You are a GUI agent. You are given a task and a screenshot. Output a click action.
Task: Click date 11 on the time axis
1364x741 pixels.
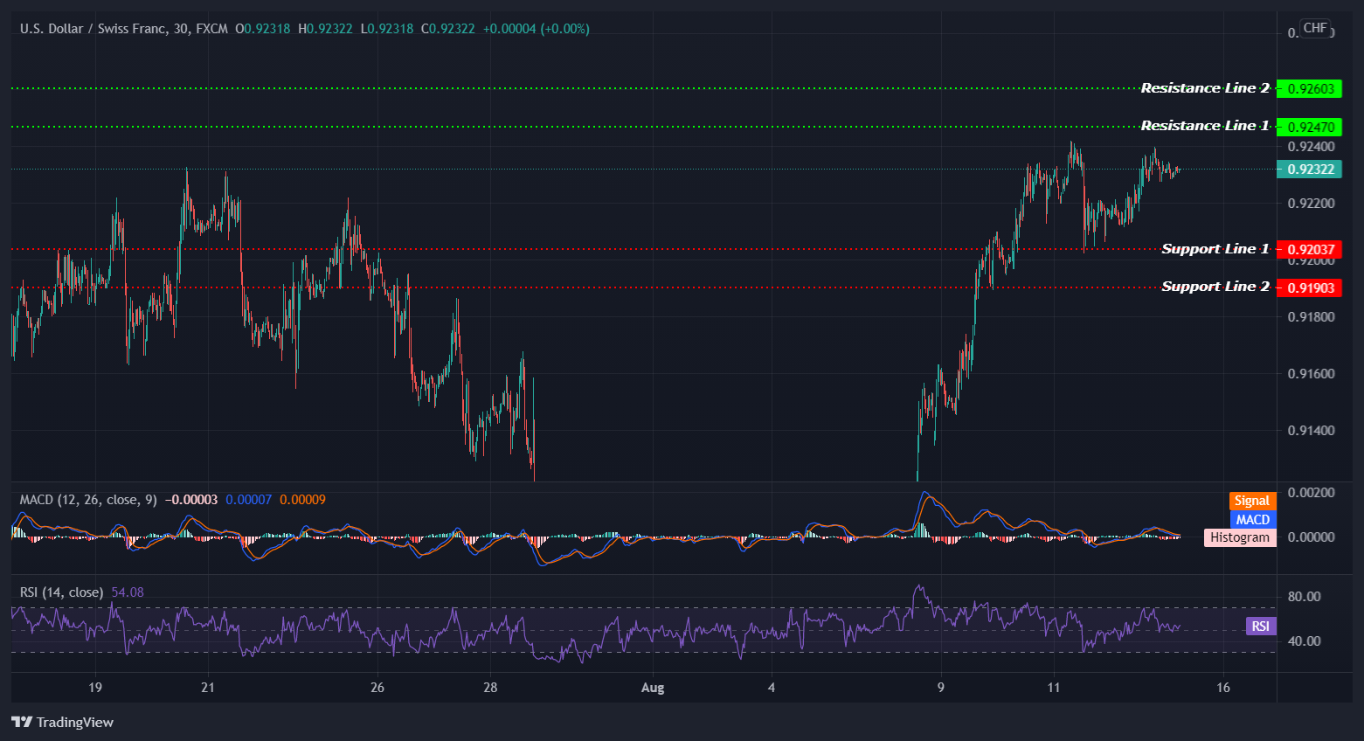tap(1053, 688)
